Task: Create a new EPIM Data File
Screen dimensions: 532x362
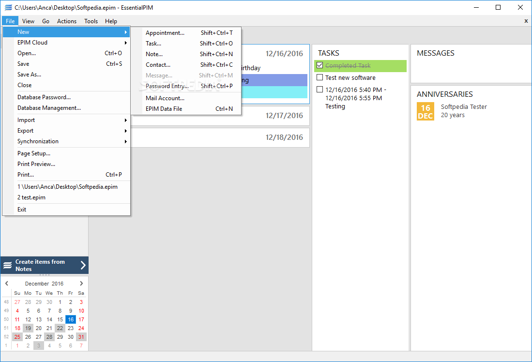Action: (x=186, y=109)
